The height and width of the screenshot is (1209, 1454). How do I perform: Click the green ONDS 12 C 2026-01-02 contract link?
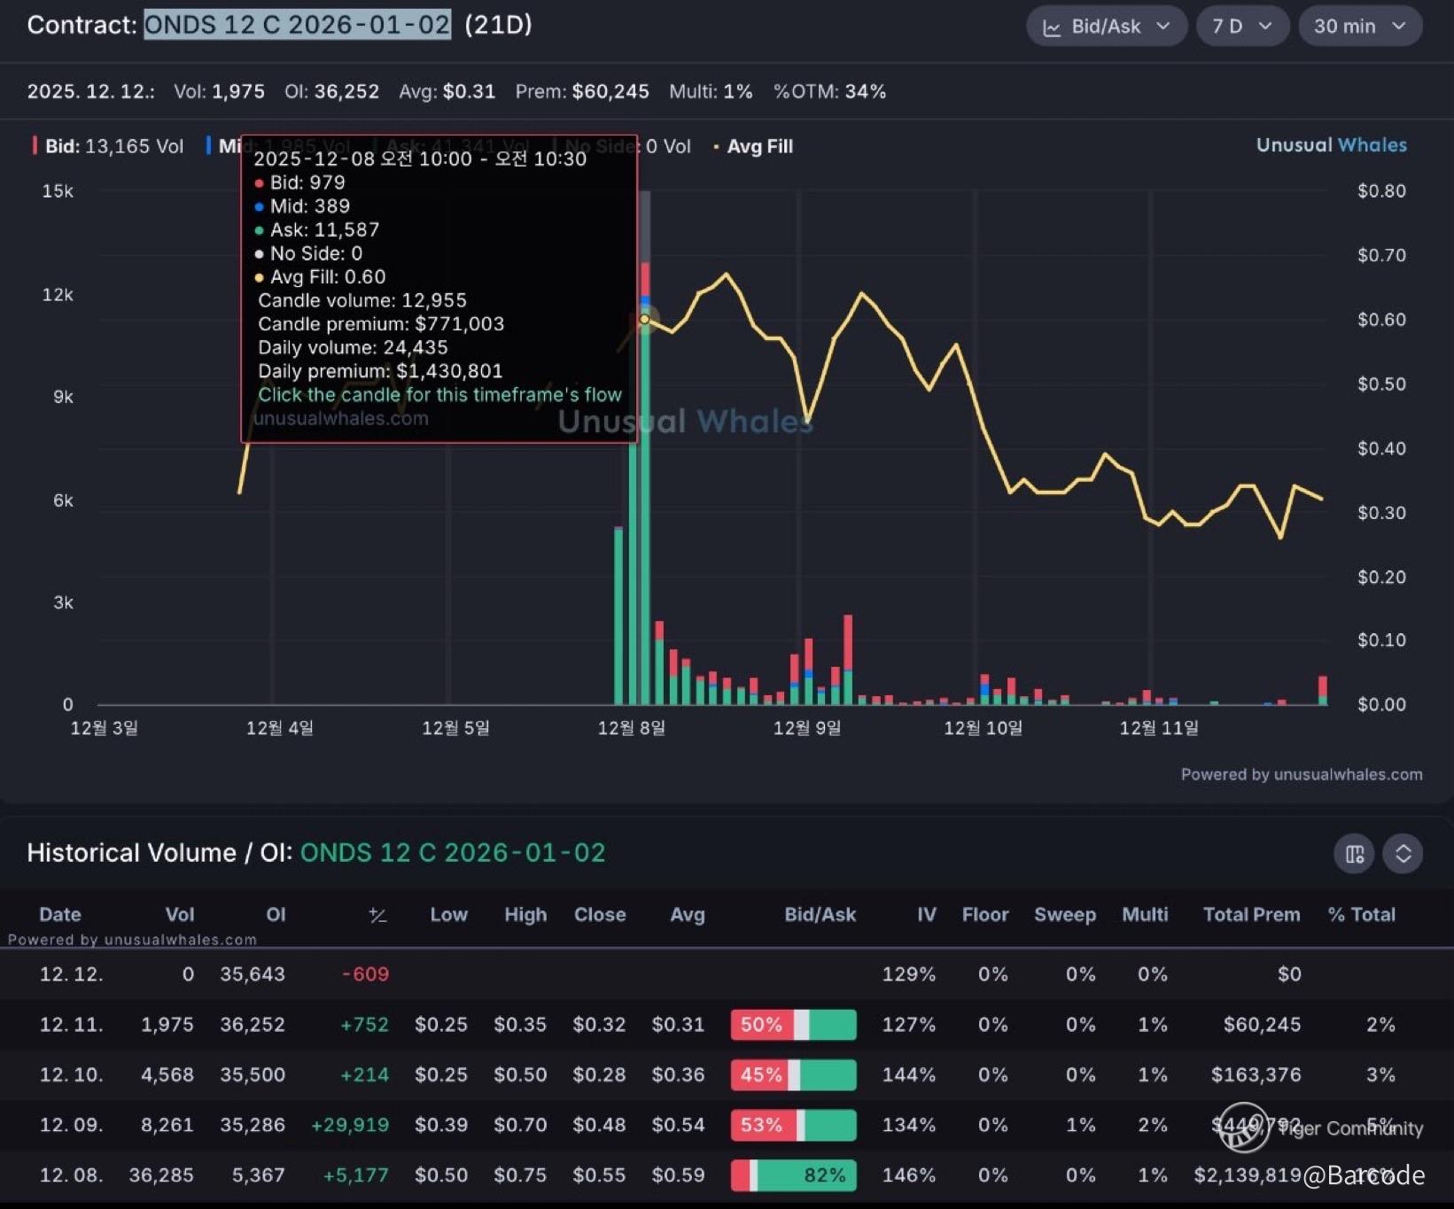452,853
